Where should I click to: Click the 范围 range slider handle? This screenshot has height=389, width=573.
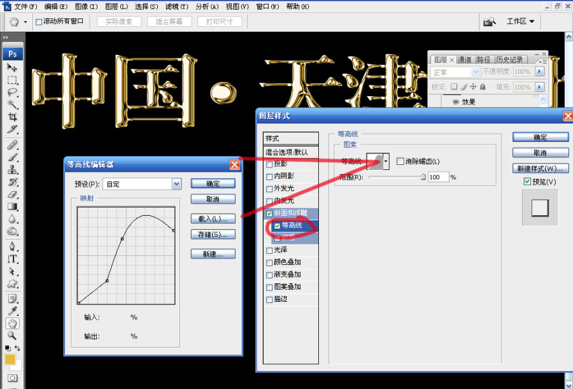(423, 177)
